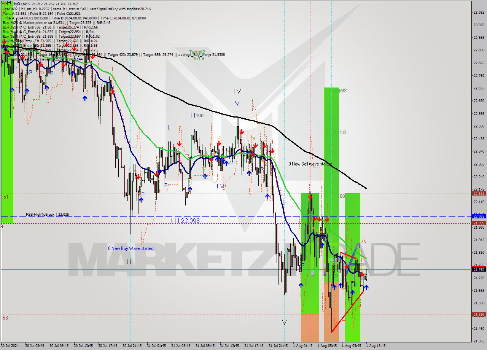The image size is (487, 350).
Task: Click '30 Jul 21:45' on time axis
Action: pos(132,346)
